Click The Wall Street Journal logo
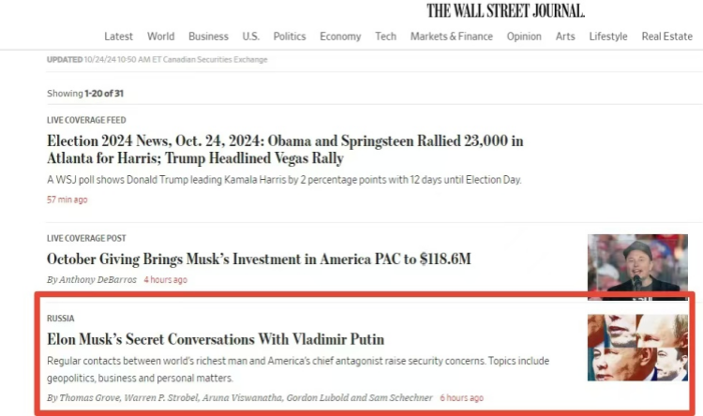The height and width of the screenshot is (416, 703). [x=505, y=11]
